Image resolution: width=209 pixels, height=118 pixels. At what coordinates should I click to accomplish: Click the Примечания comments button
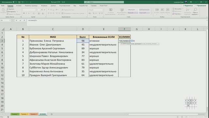[x=201, y=6]
